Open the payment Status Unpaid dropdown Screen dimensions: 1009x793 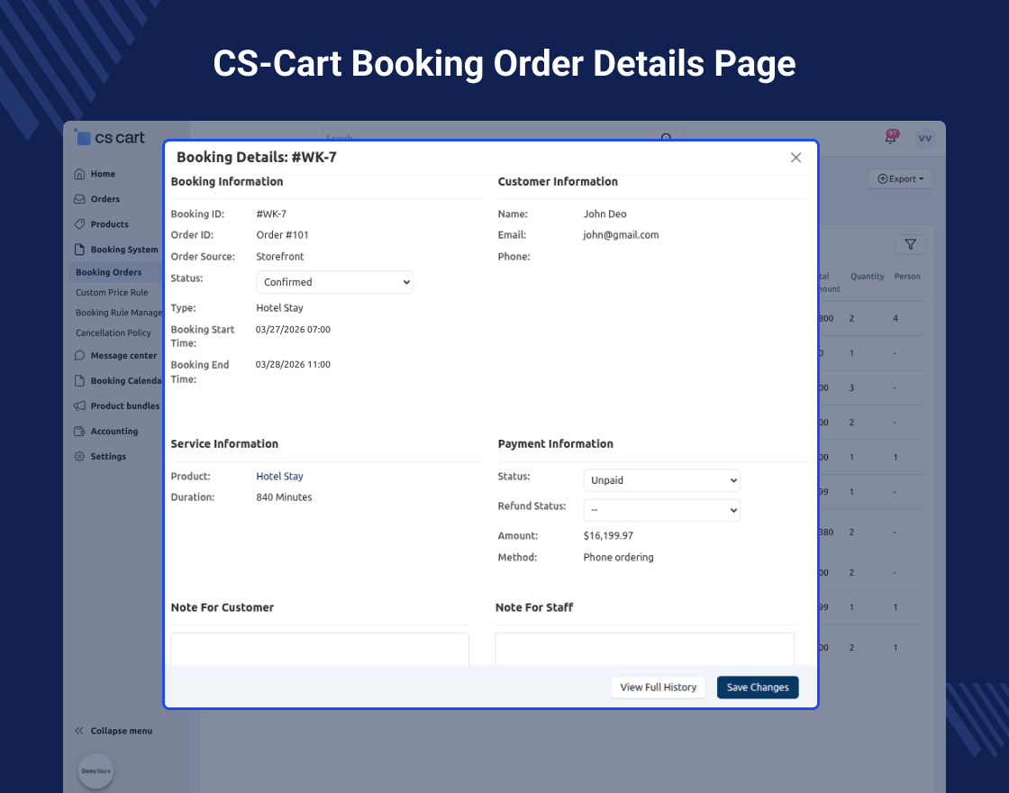pos(661,480)
